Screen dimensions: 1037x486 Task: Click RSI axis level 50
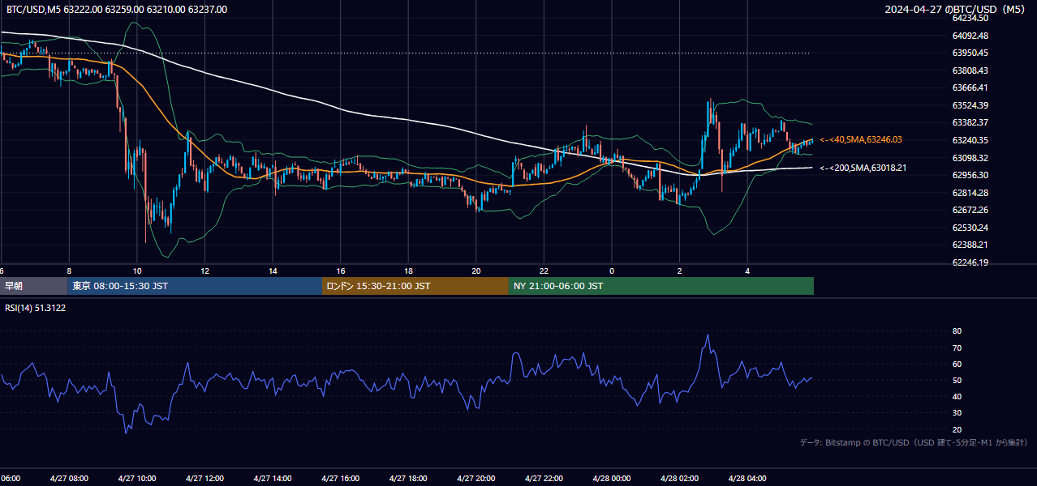pos(957,380)
